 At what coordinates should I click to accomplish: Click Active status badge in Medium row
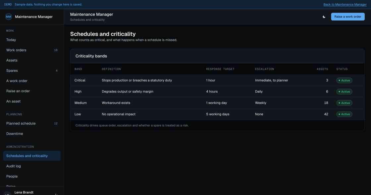coord(344,103)
